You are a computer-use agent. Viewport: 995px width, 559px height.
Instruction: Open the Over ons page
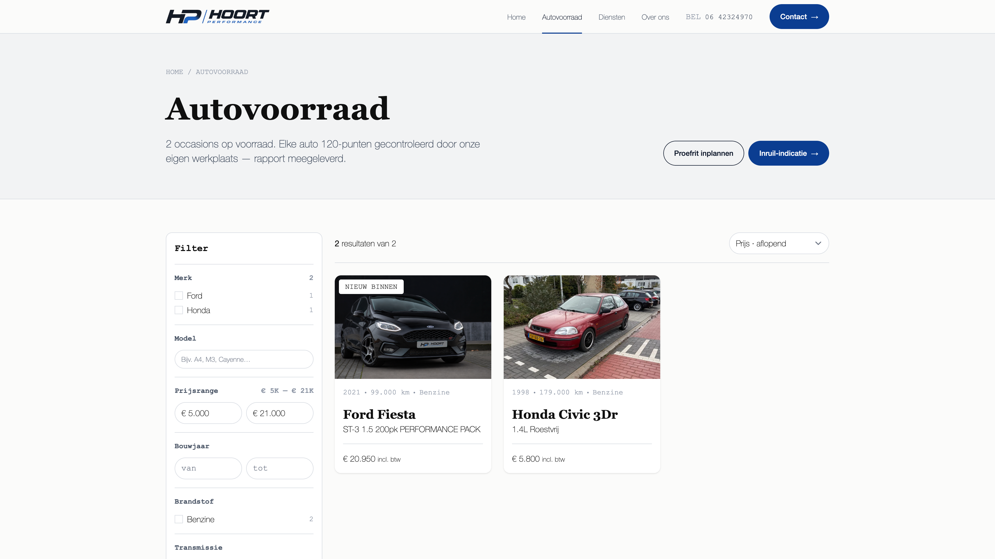(655, 17)
